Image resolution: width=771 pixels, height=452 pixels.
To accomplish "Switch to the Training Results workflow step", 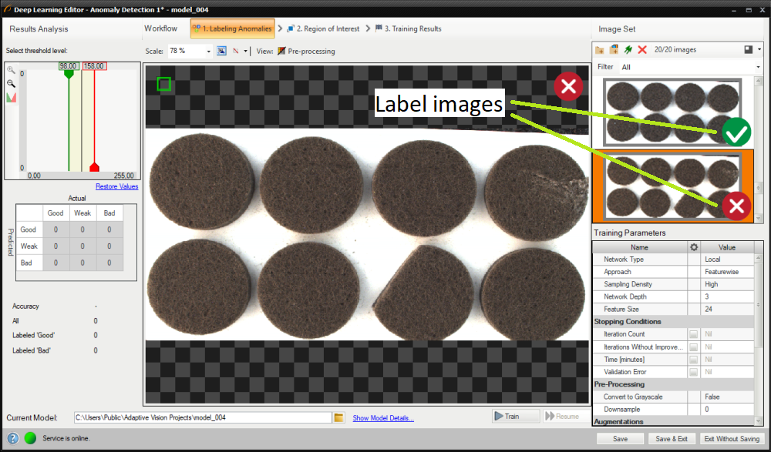I will (x=408, y=28).
